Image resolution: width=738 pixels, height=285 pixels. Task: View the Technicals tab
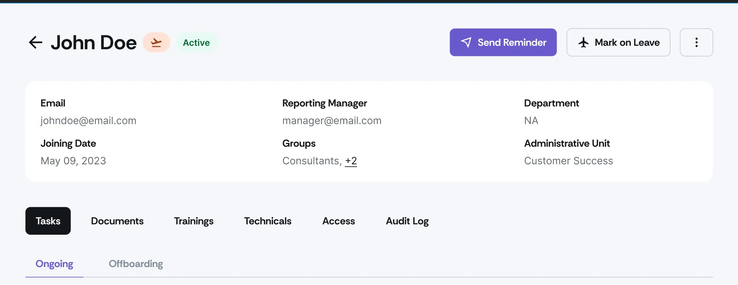pos(268,221)
